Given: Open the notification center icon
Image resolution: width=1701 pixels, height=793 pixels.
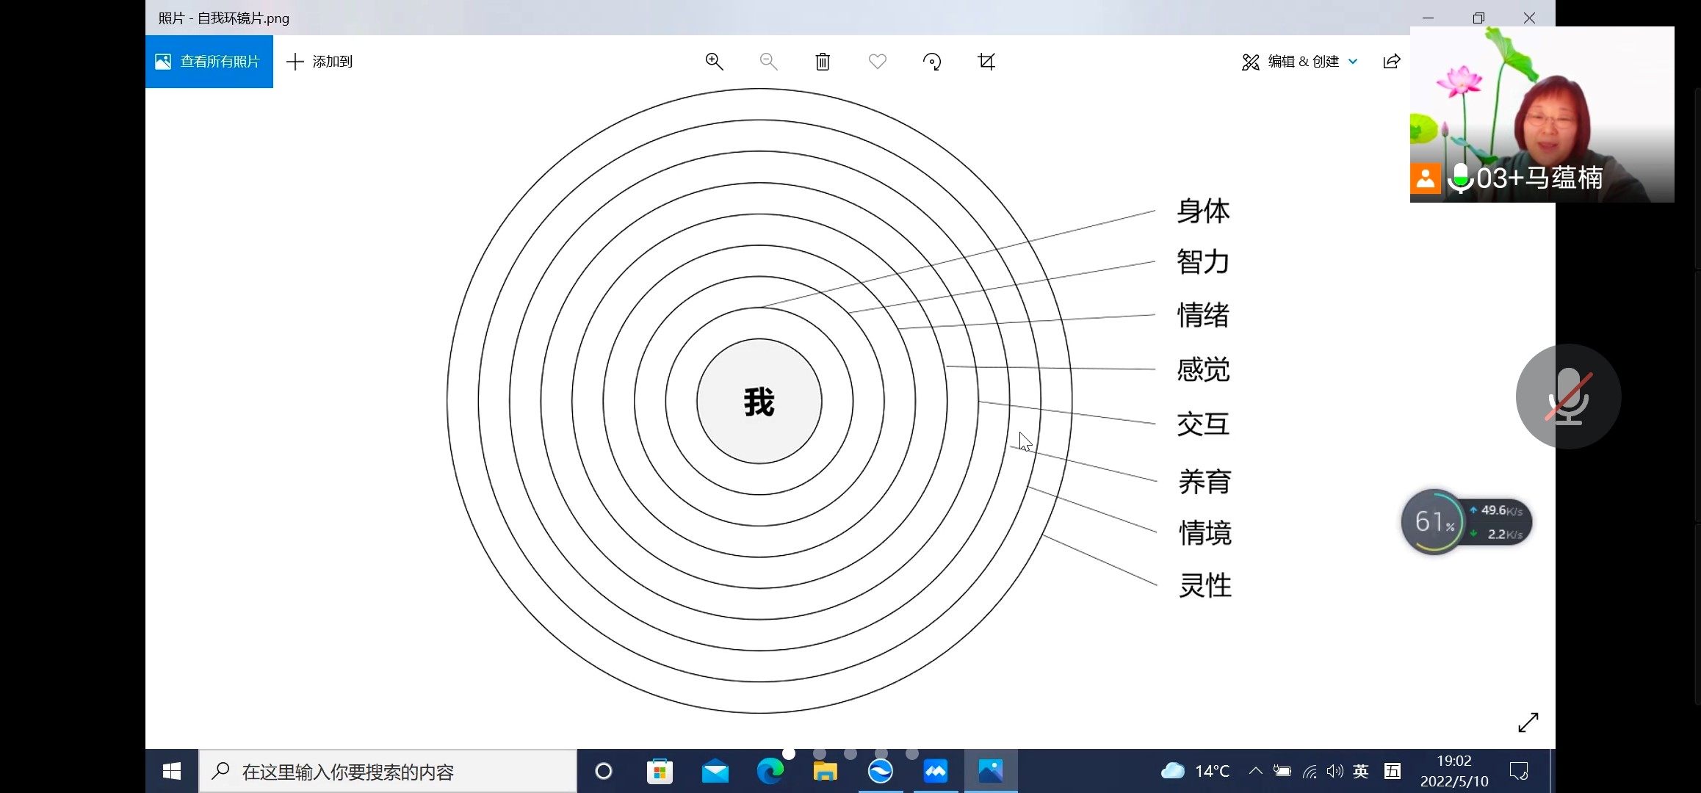Looking at the screenshot, I should coord(1518,771).
